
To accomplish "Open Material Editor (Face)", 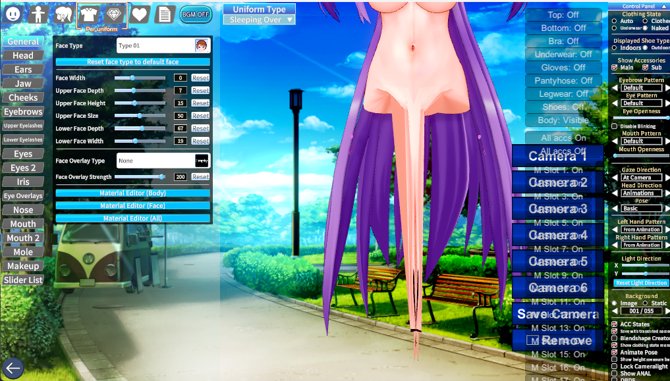I will tap(133, 206).
